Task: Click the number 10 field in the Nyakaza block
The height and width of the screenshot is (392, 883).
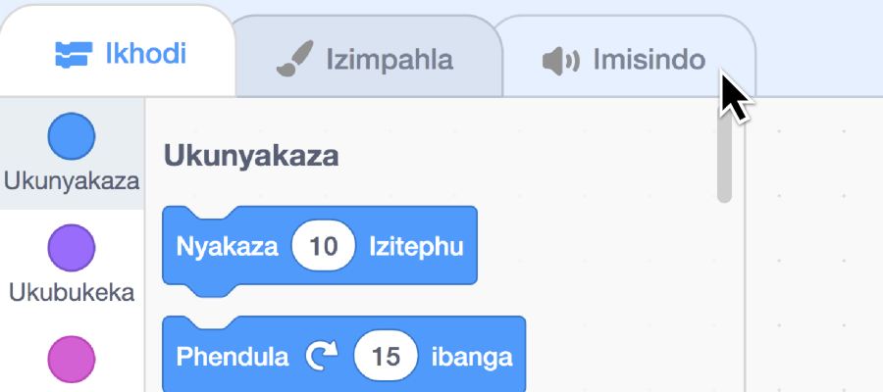Action: pos(323,246)
